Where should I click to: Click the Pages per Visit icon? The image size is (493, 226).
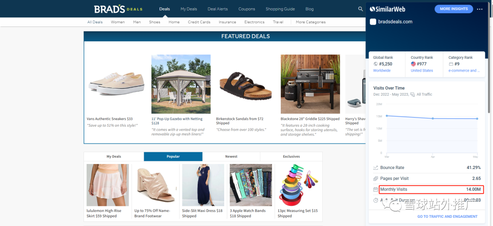tap(375, 178)
